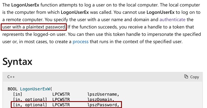Click '[in]' annotation on the lpszUsername line
Image resolution: width=207 pixels, height=108 pixels.
tap(17, 94)
